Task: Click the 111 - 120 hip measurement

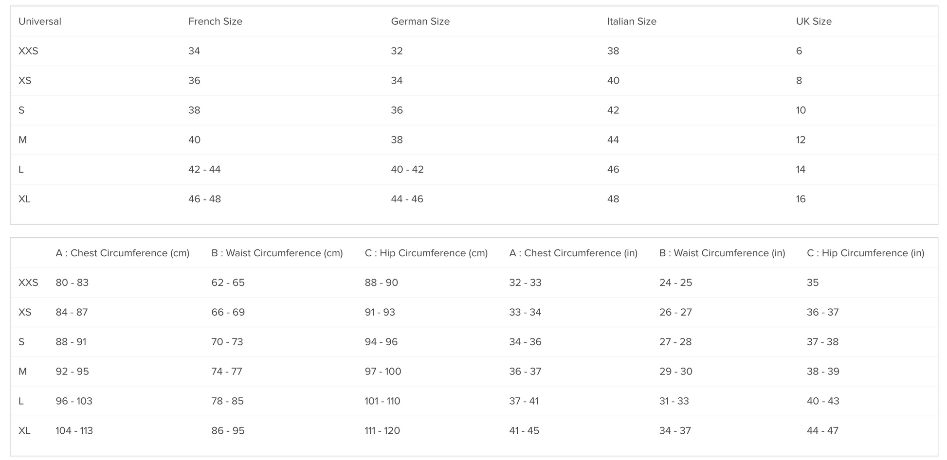Action: (x=382, y=430)
